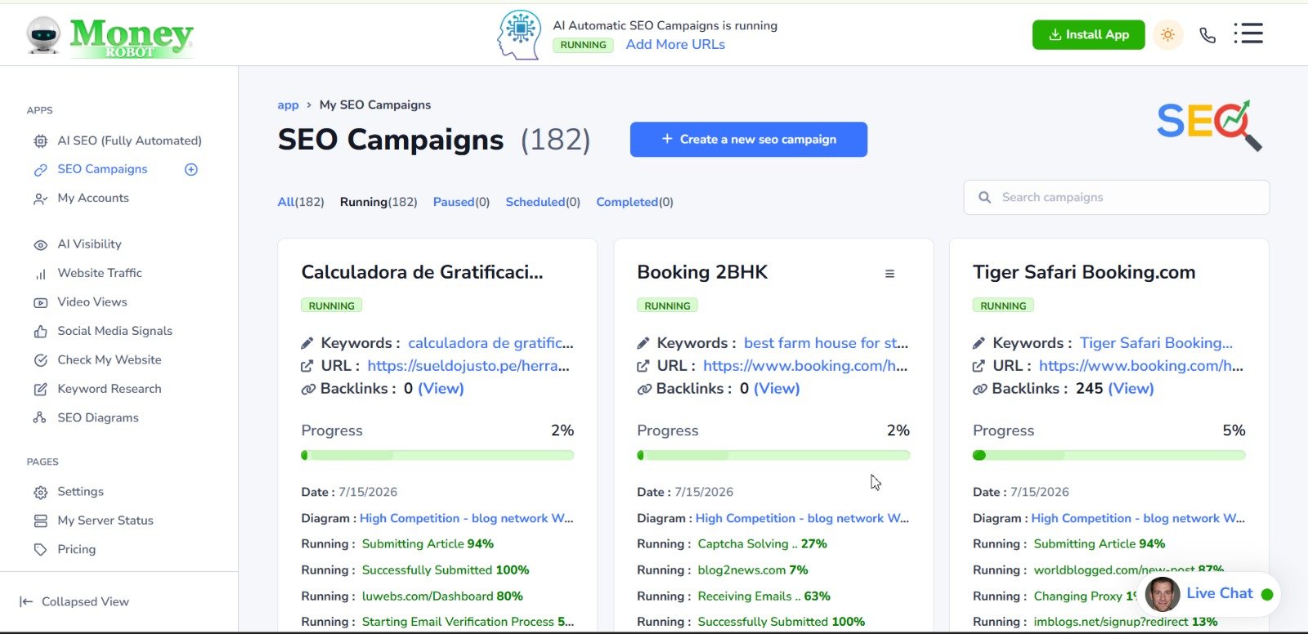Click the phone contact icon
Viewport: 1308px width, 634px height.
click(x=1207, y=35)
